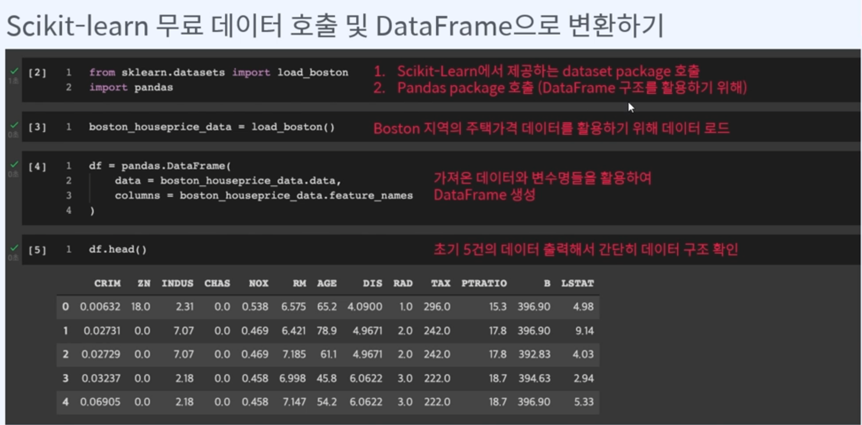The height and width of the screenshot is (425, 862).
Task: Click the 'boston_houseprice_data = load_boston()' code line
Action: 212,127
